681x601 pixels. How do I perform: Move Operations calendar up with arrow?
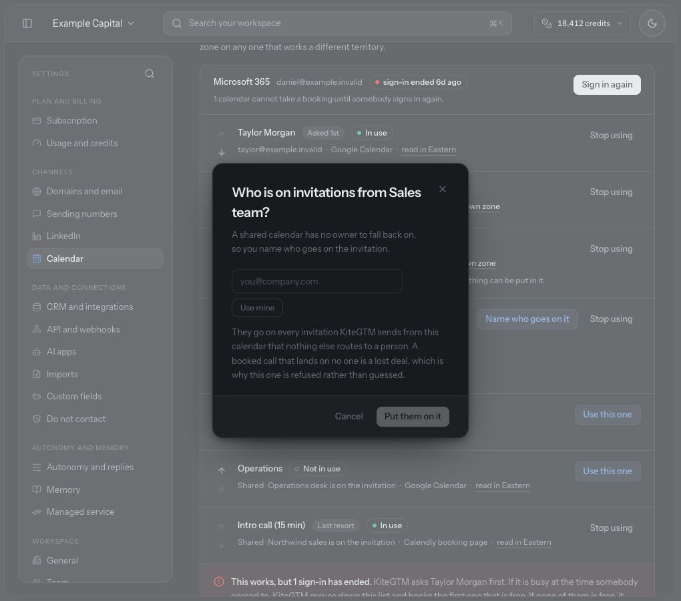click(222, 470)
